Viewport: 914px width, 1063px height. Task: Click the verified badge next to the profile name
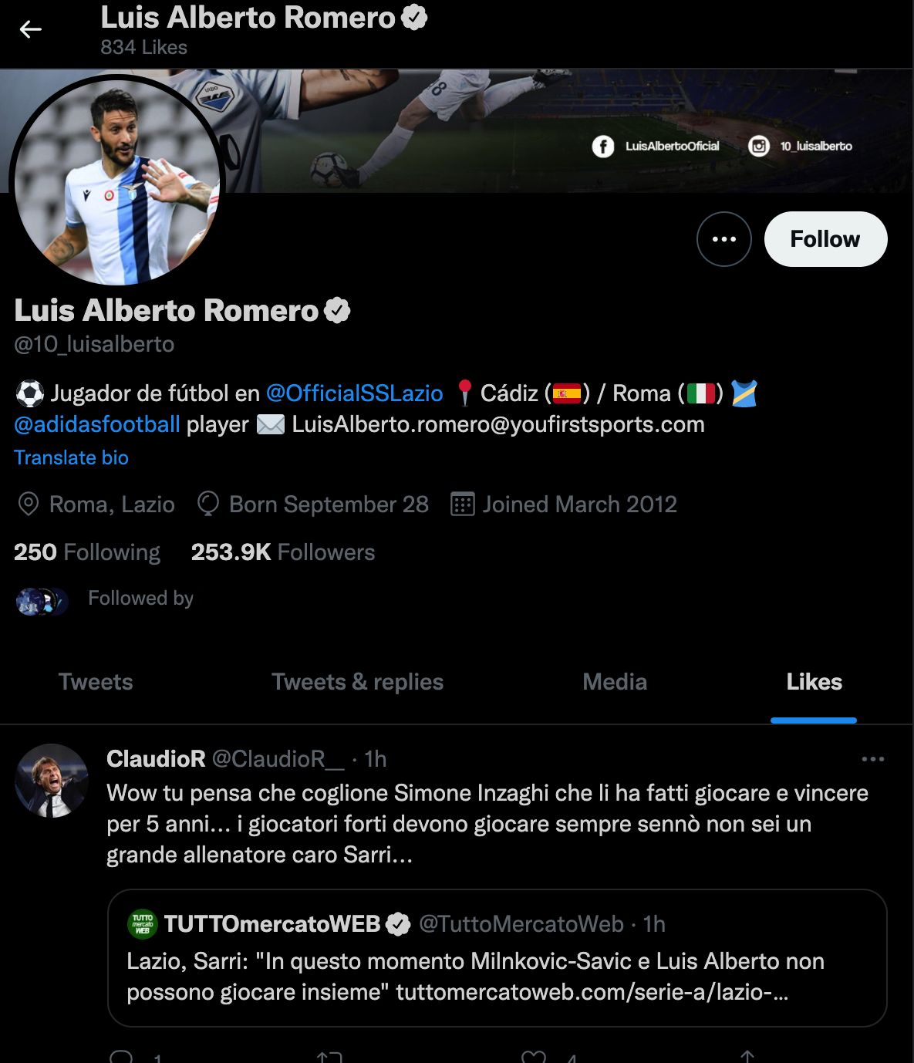click(x=338, y=310)
